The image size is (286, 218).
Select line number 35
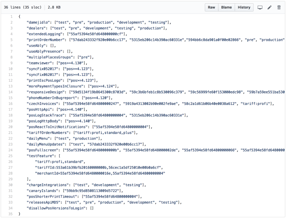10,214
